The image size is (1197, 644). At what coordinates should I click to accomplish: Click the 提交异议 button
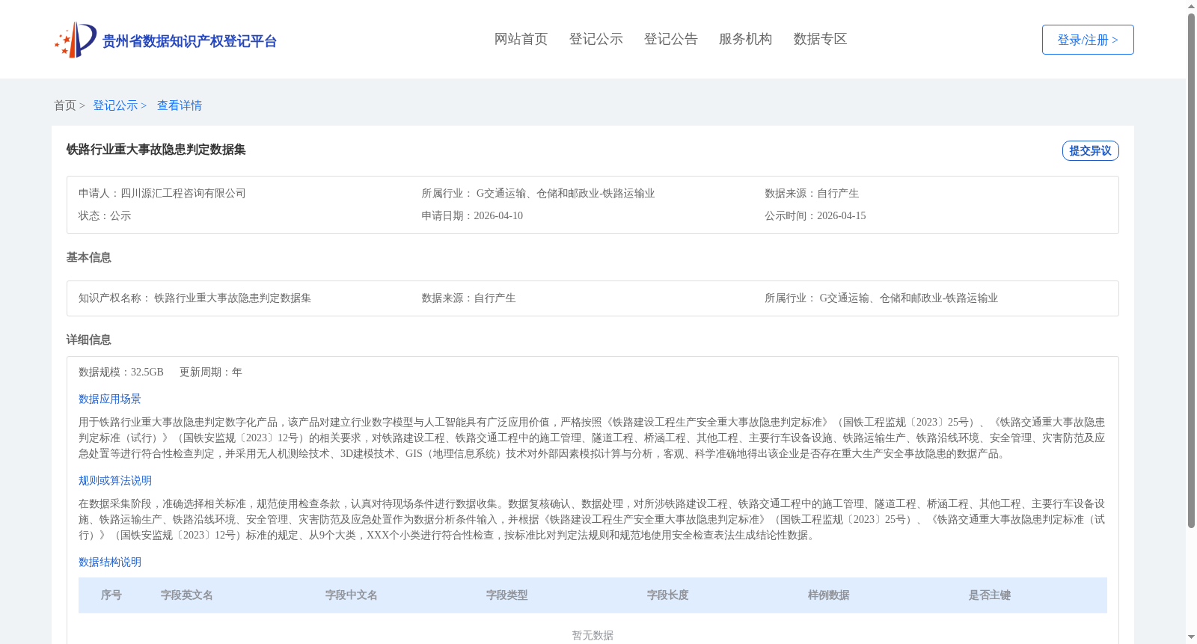(1091, 150)
